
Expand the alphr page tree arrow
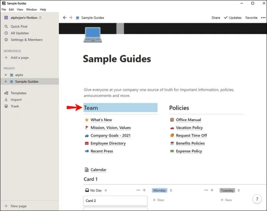(6, 75)
